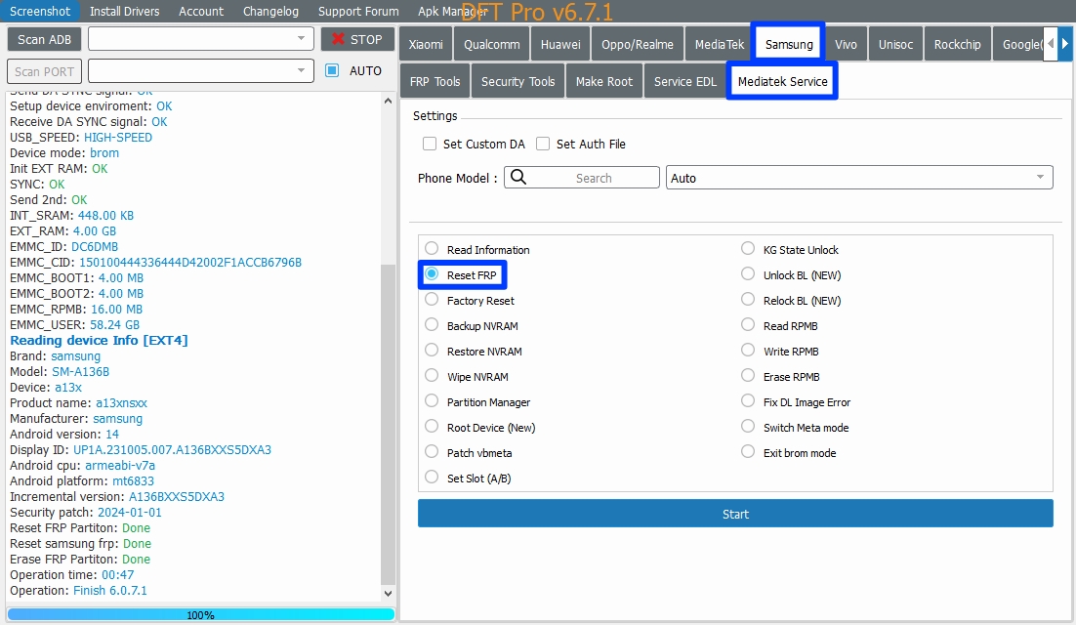Switch to Google tab
Screen dimensions: 1076x625
point(1018,44)
